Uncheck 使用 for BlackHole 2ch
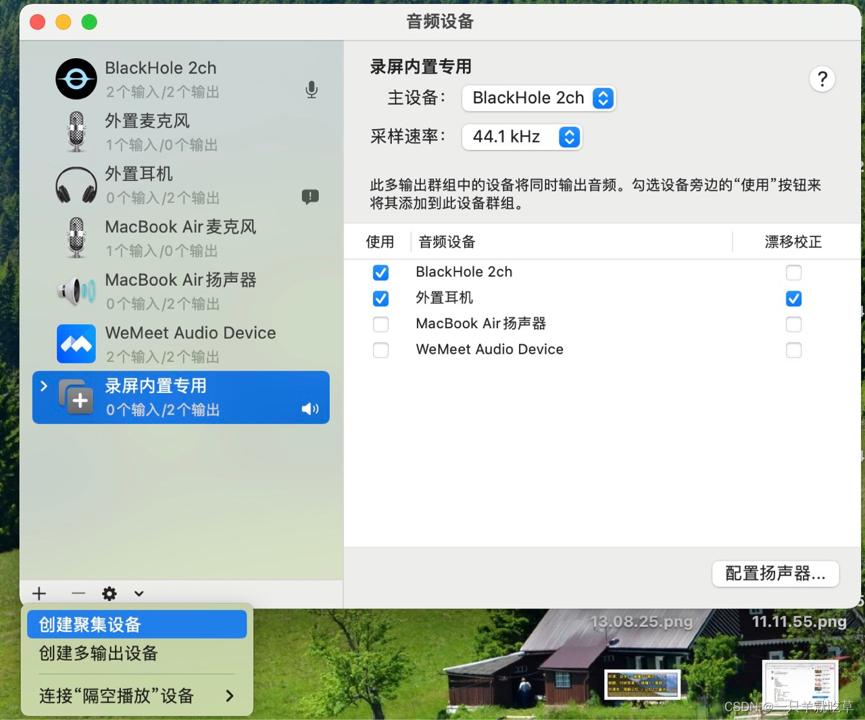Viewport: 865px width, 720px height. [380, 272]
